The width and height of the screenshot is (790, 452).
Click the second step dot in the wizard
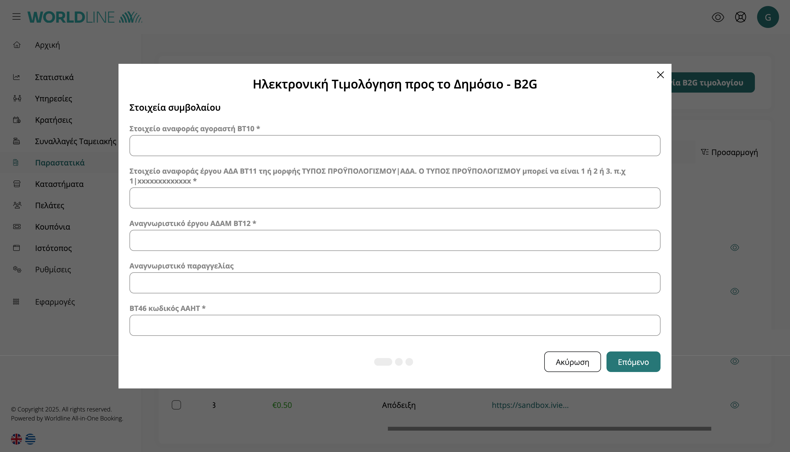click(399, 362)
